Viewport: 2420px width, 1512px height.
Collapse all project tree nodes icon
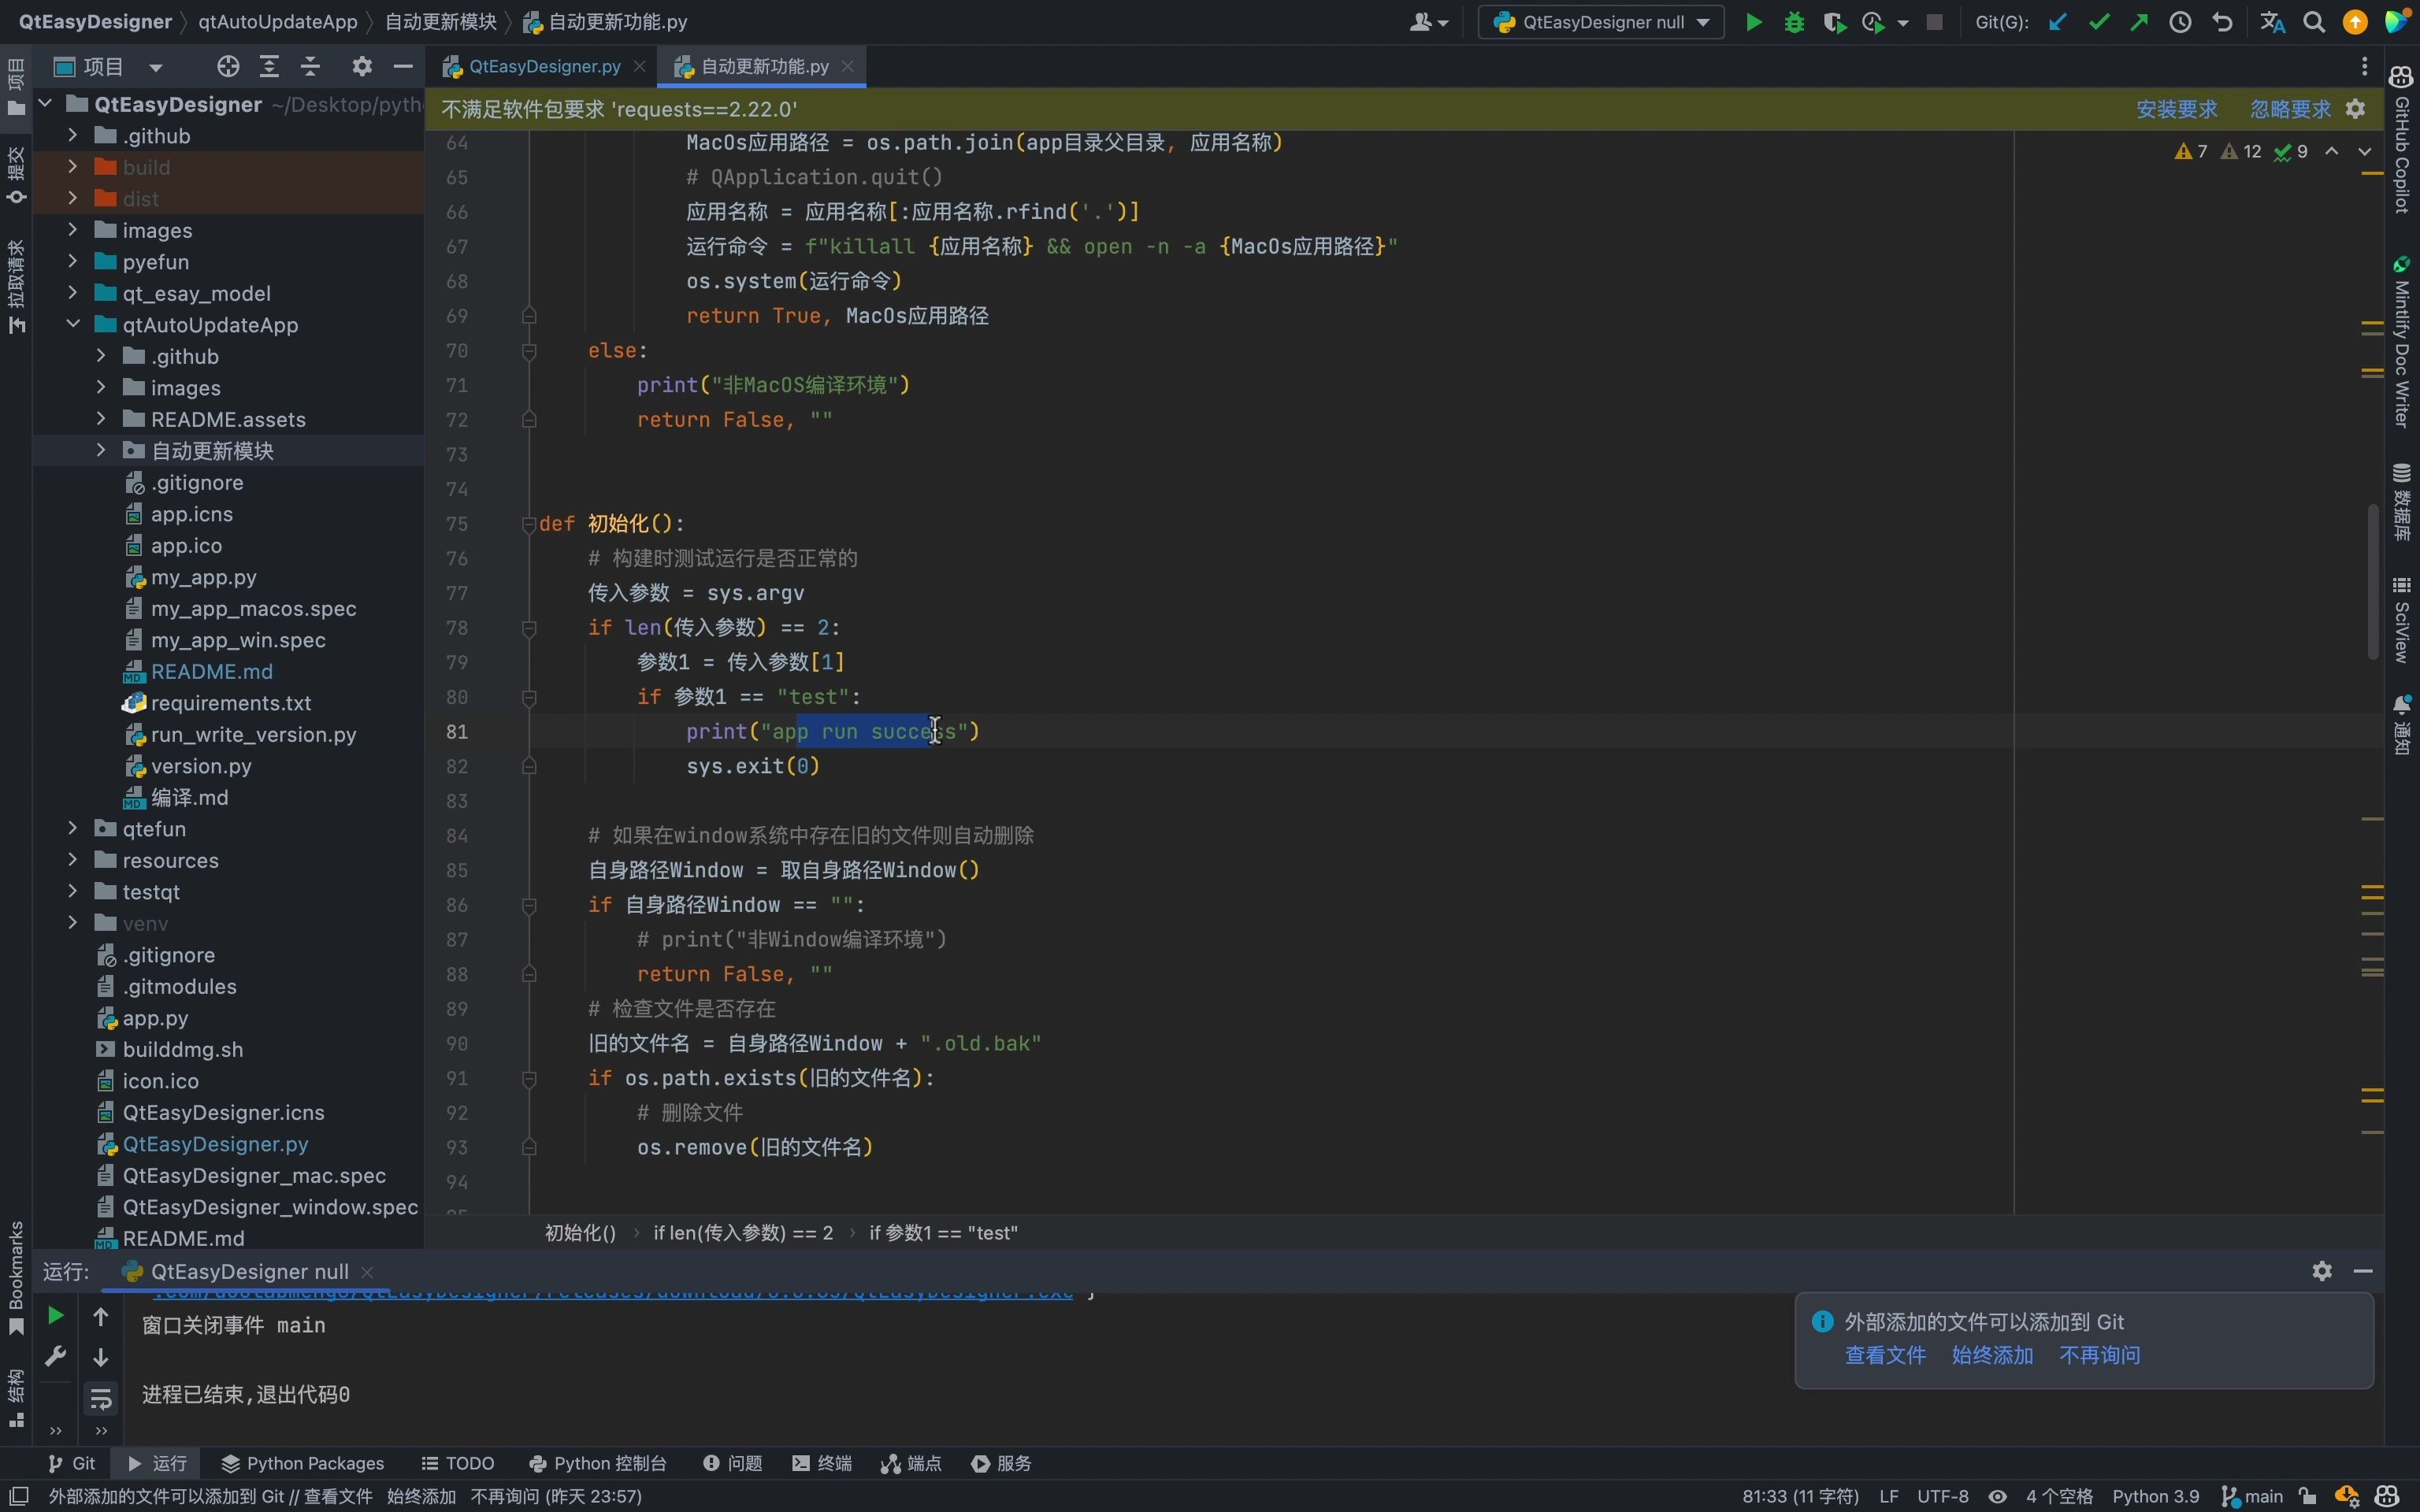click(311, 67)
